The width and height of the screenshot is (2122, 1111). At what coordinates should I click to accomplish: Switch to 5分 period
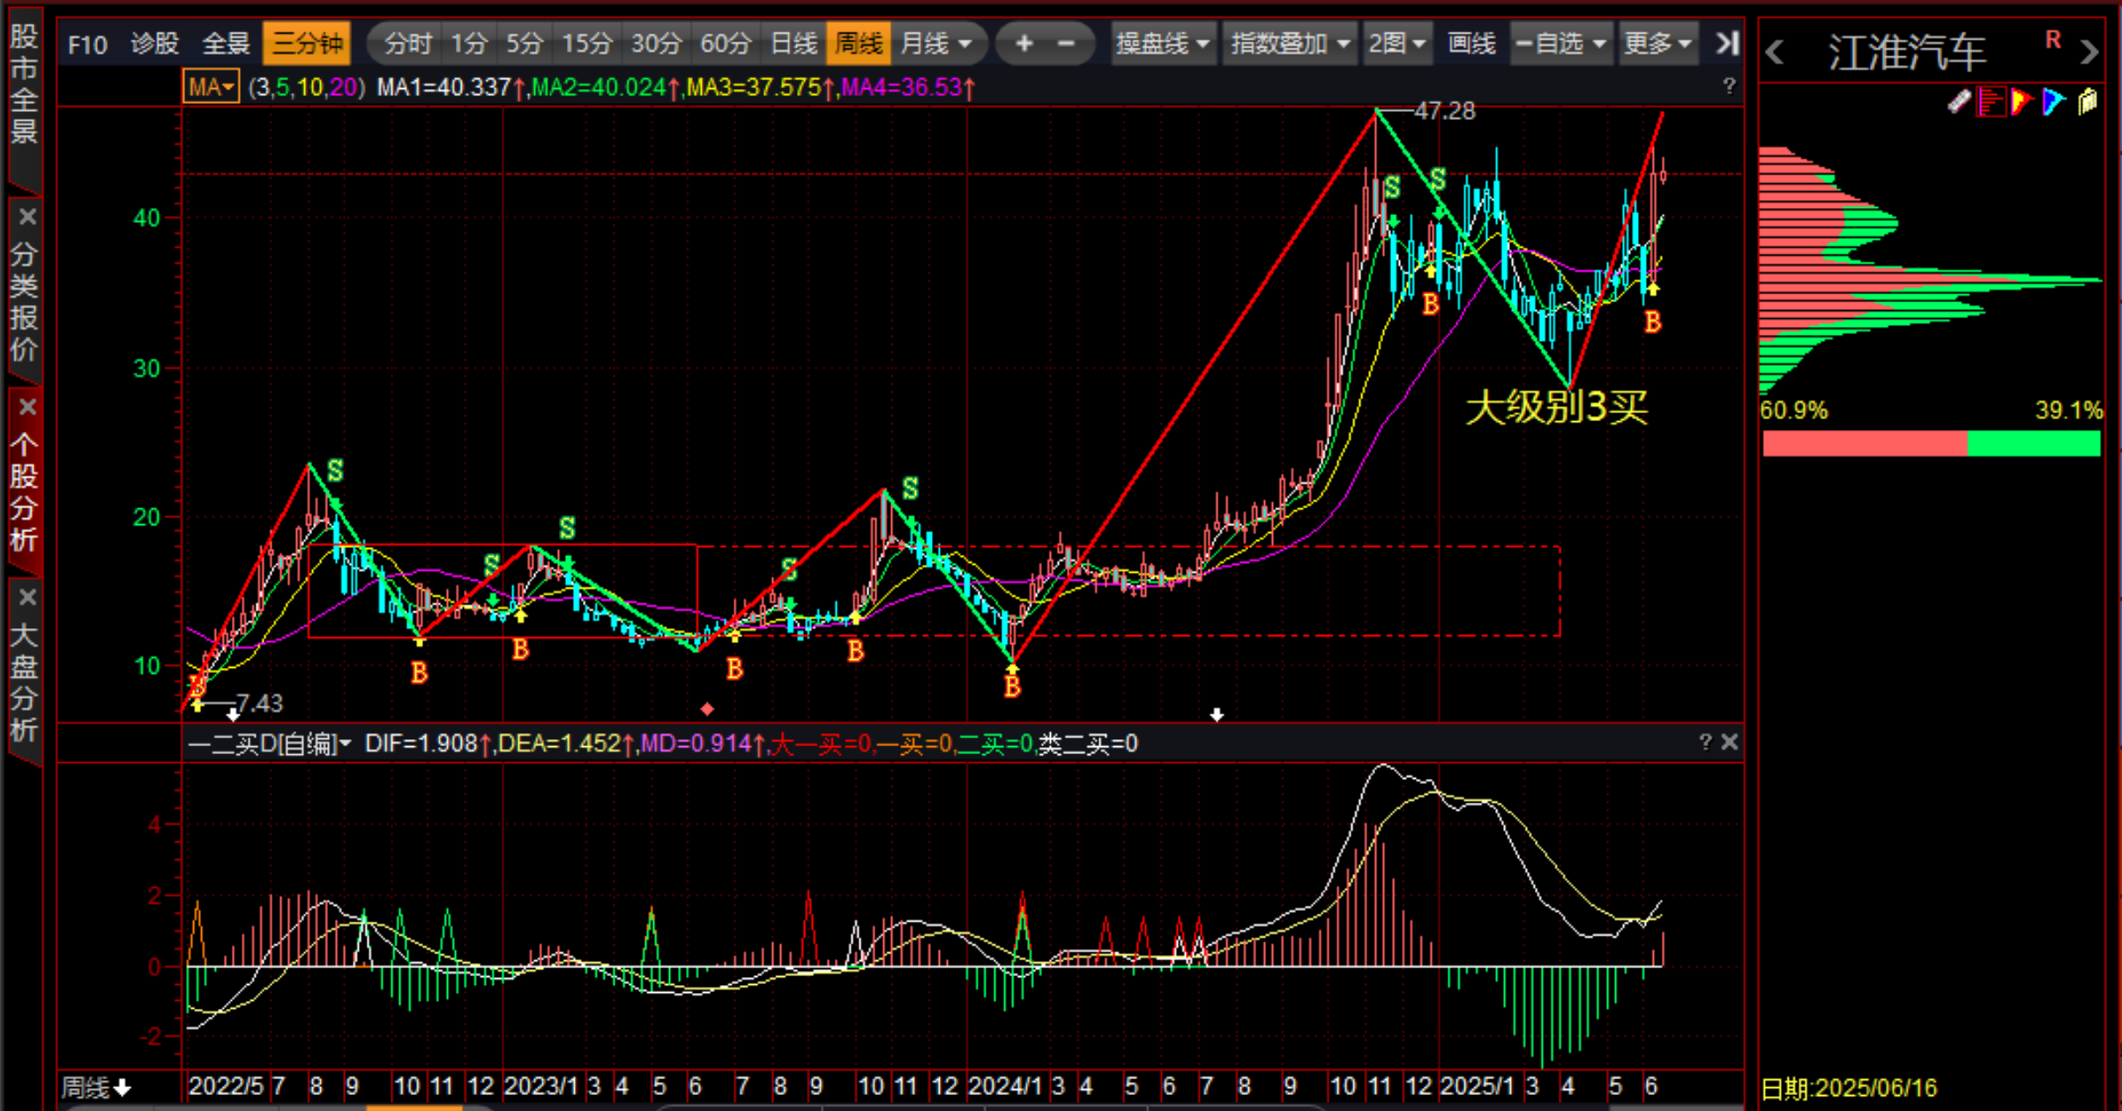coord(525,43)
